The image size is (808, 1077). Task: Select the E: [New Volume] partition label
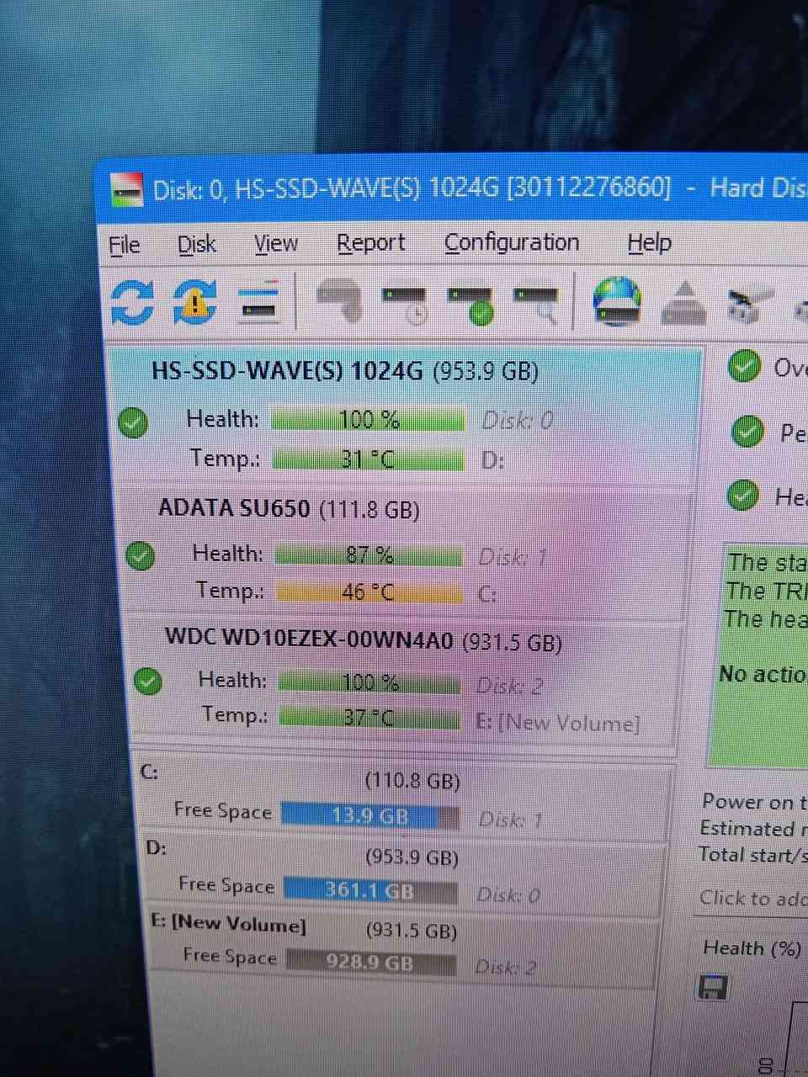(x=229, y=924)
